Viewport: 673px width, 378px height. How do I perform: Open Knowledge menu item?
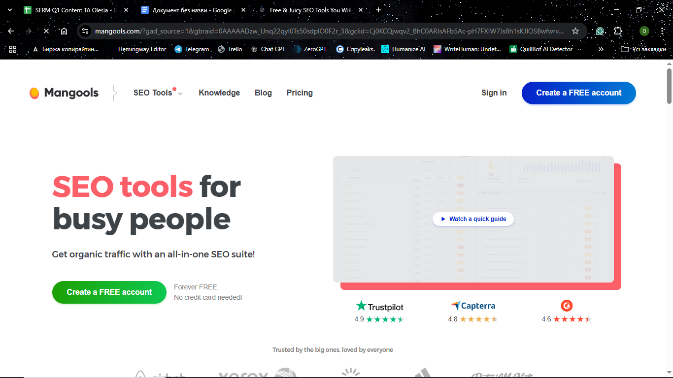(219, 93)
